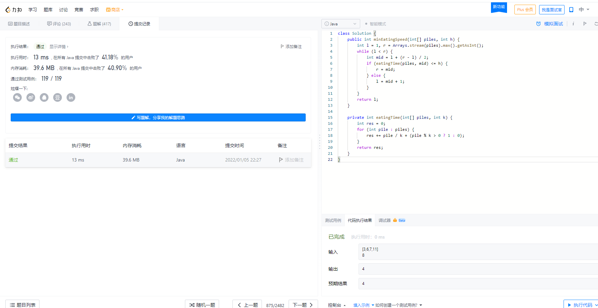
Task: Click 执行代码 run code button
Action: coord(581,305)
